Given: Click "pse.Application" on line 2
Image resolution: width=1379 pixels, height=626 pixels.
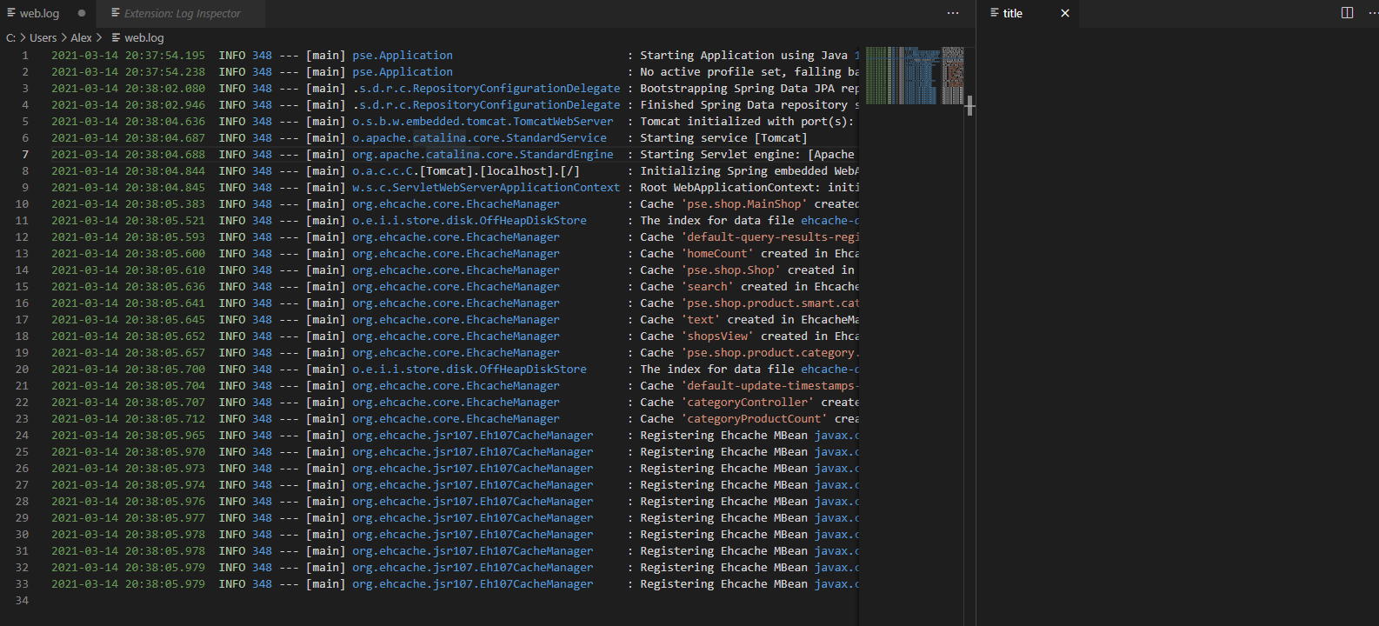Looking at the screenshot, I should pos(403,72).
